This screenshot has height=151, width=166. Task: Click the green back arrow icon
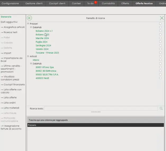click(x=29, y=18)
